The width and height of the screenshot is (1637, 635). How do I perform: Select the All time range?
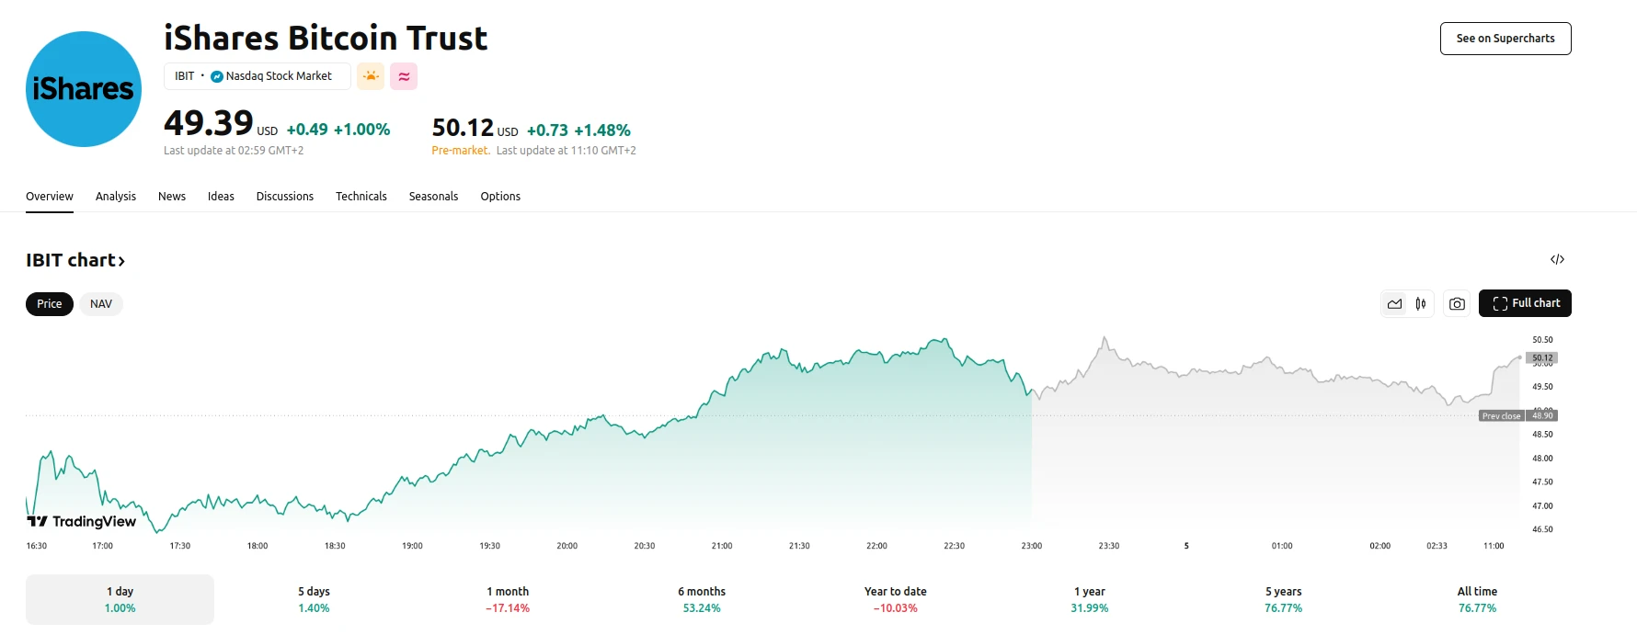pyautogui.click(x=1477, y=599)
